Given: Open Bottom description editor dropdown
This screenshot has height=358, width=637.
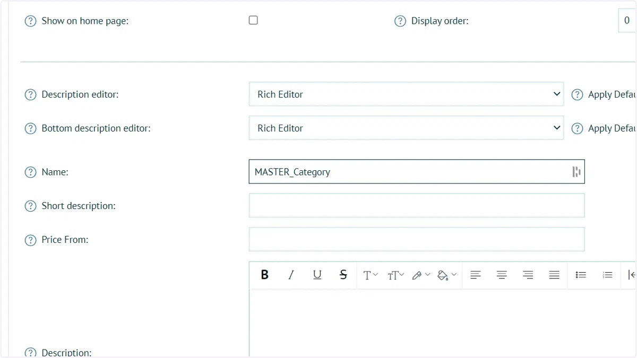Looking at the screenshot, I should [x=406, y=128].
